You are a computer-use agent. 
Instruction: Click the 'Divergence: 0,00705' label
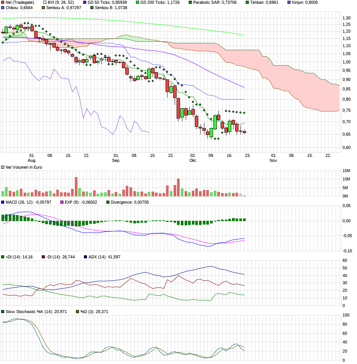tap(130, 203)
